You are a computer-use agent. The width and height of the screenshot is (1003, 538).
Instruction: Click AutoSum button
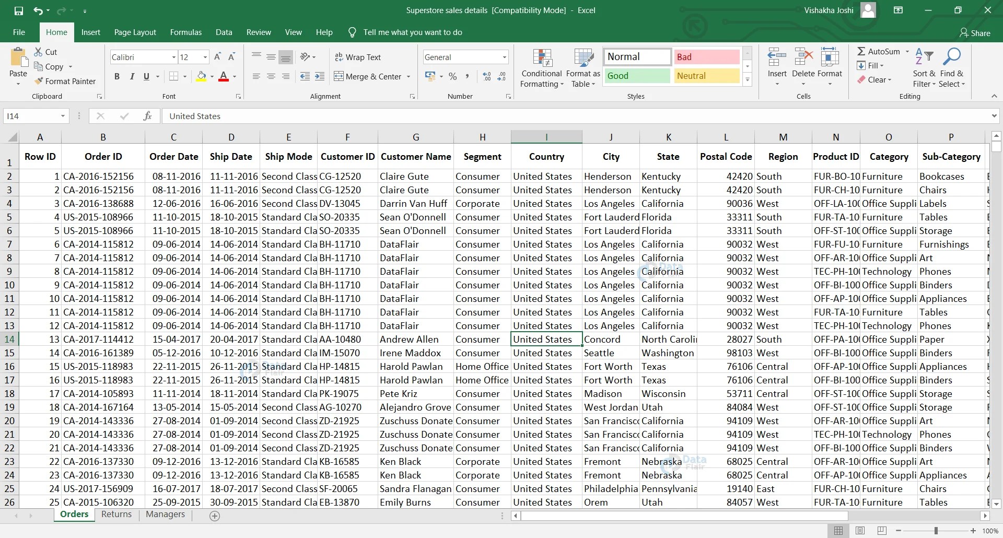click(x=879, y=51)
